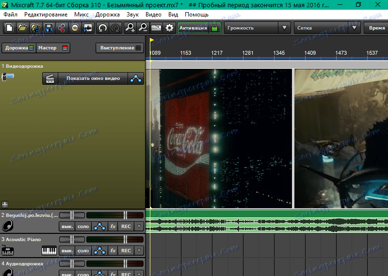
Task: Open MIDI settings icon in toolbar
Action: pos(157,28)
